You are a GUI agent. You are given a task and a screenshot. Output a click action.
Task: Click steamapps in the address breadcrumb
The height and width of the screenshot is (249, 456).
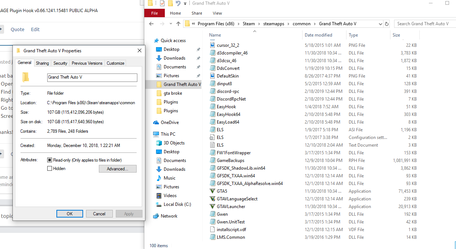(x=274, y=24)
